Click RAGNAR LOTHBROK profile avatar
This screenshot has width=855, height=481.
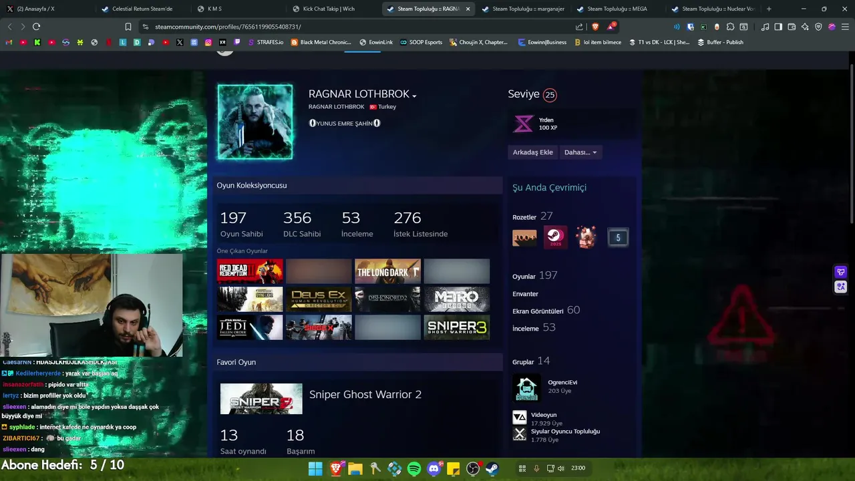tap(255, 122)
